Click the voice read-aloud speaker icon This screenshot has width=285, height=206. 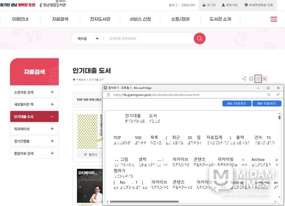[x=265, y=79]
